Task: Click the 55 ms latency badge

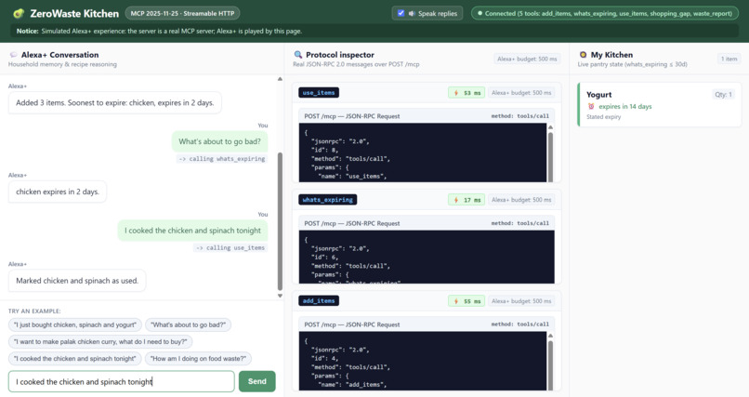Action: click(x=466, y=301)
